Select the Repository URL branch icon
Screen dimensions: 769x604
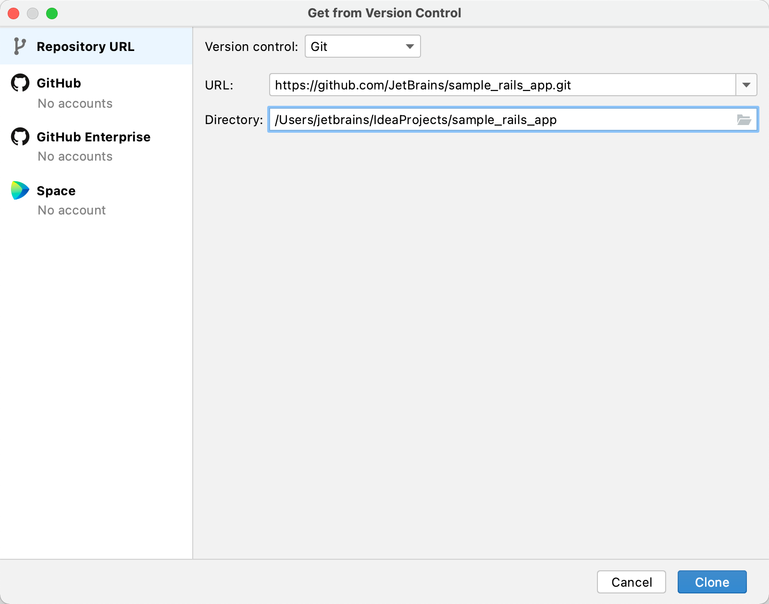tap(19, 46)
